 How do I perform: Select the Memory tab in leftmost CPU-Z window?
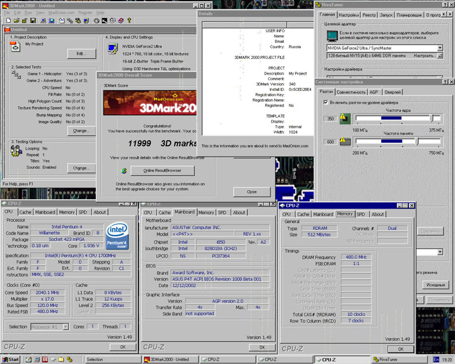point(65,212)
